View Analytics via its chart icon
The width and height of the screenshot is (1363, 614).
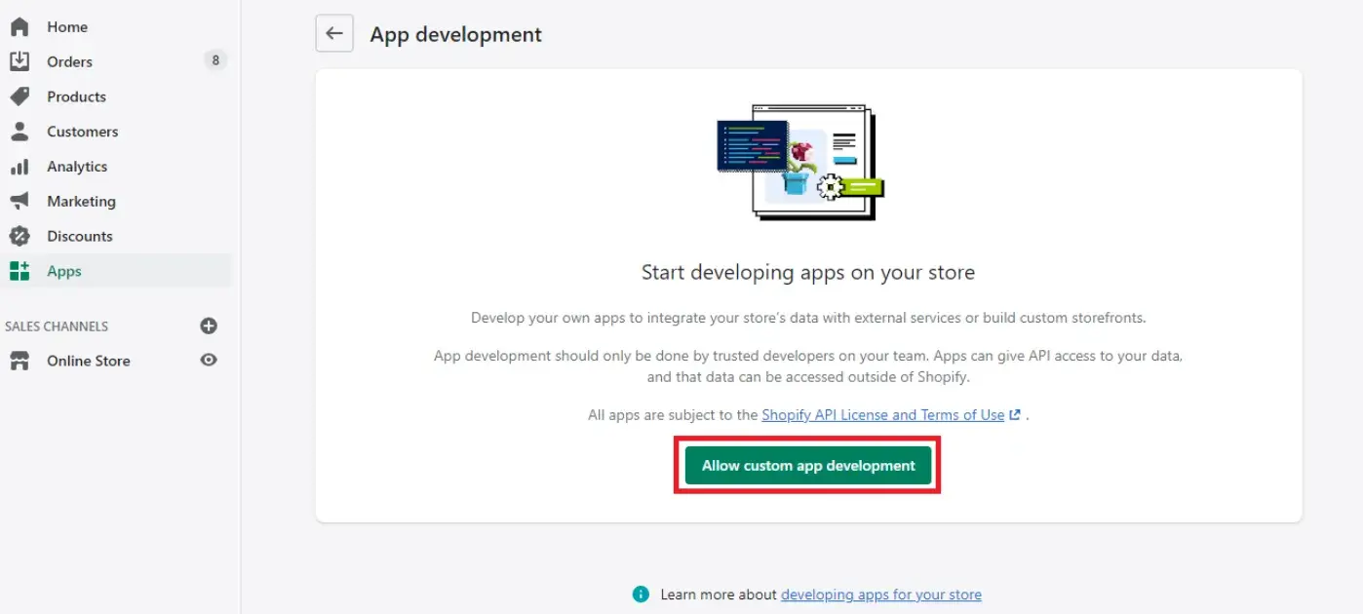19,167
